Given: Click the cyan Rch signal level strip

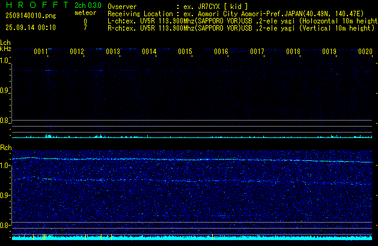Looking at the screenshot, I should tap(192, 238).
